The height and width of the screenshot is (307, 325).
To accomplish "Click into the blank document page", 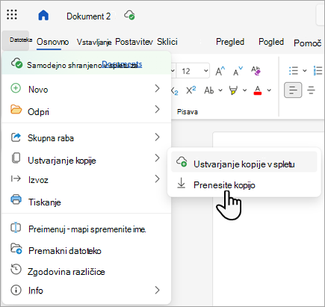I will 269,252.
